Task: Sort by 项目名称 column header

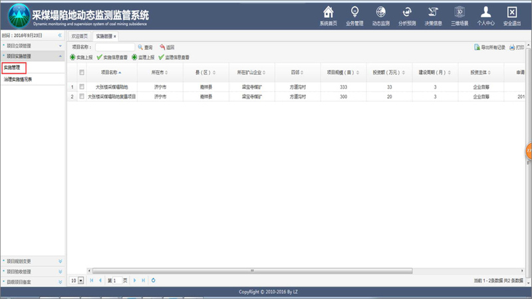Action: pos(111,73)
